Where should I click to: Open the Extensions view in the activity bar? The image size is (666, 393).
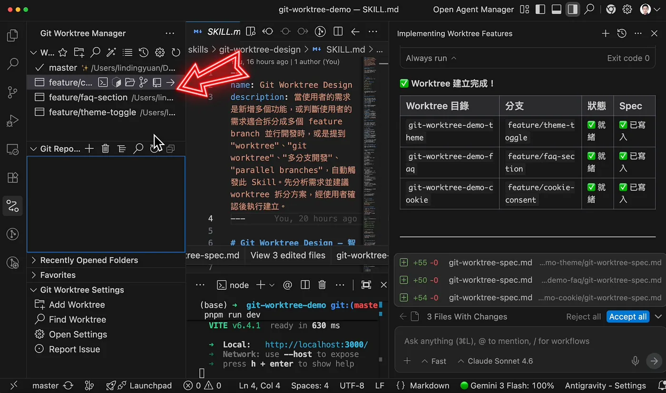[x=13, y=177]
